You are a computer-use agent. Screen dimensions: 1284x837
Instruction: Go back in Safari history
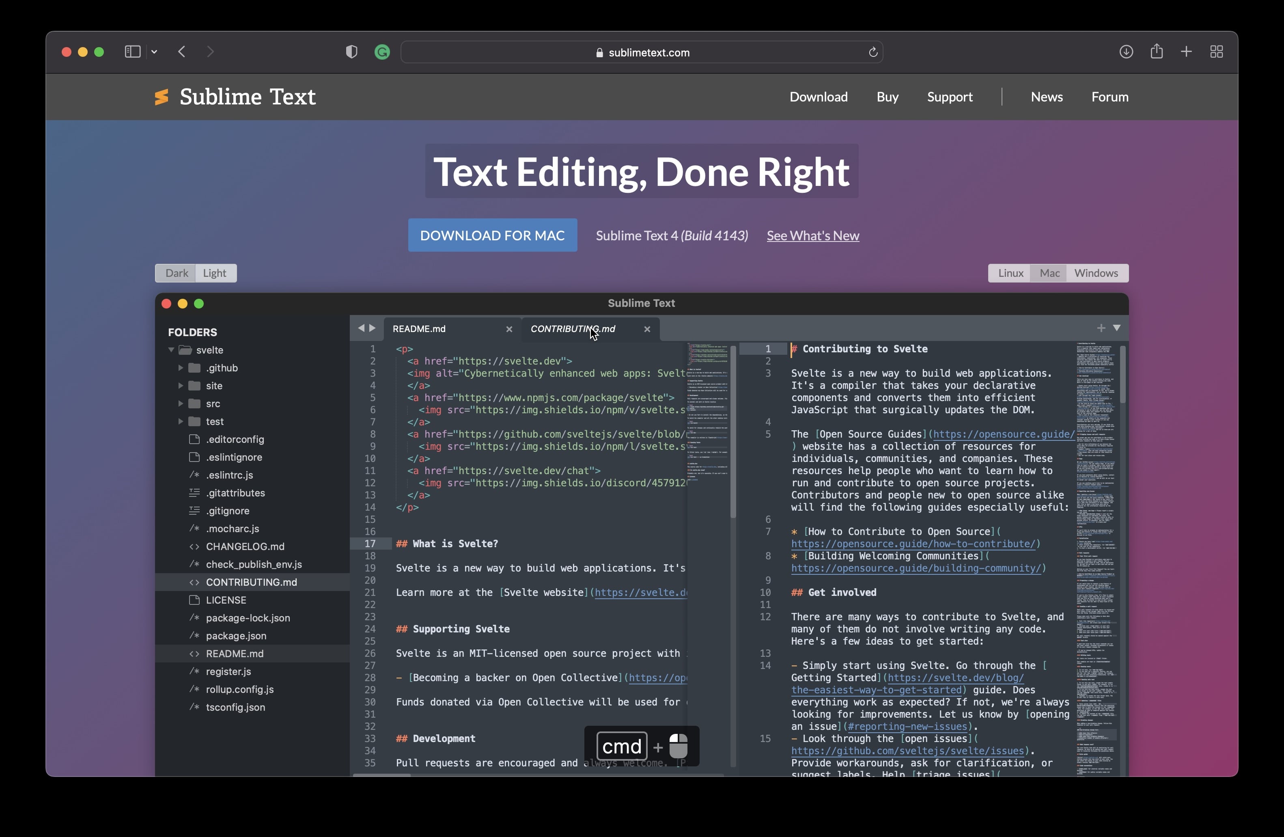(182, 52)
